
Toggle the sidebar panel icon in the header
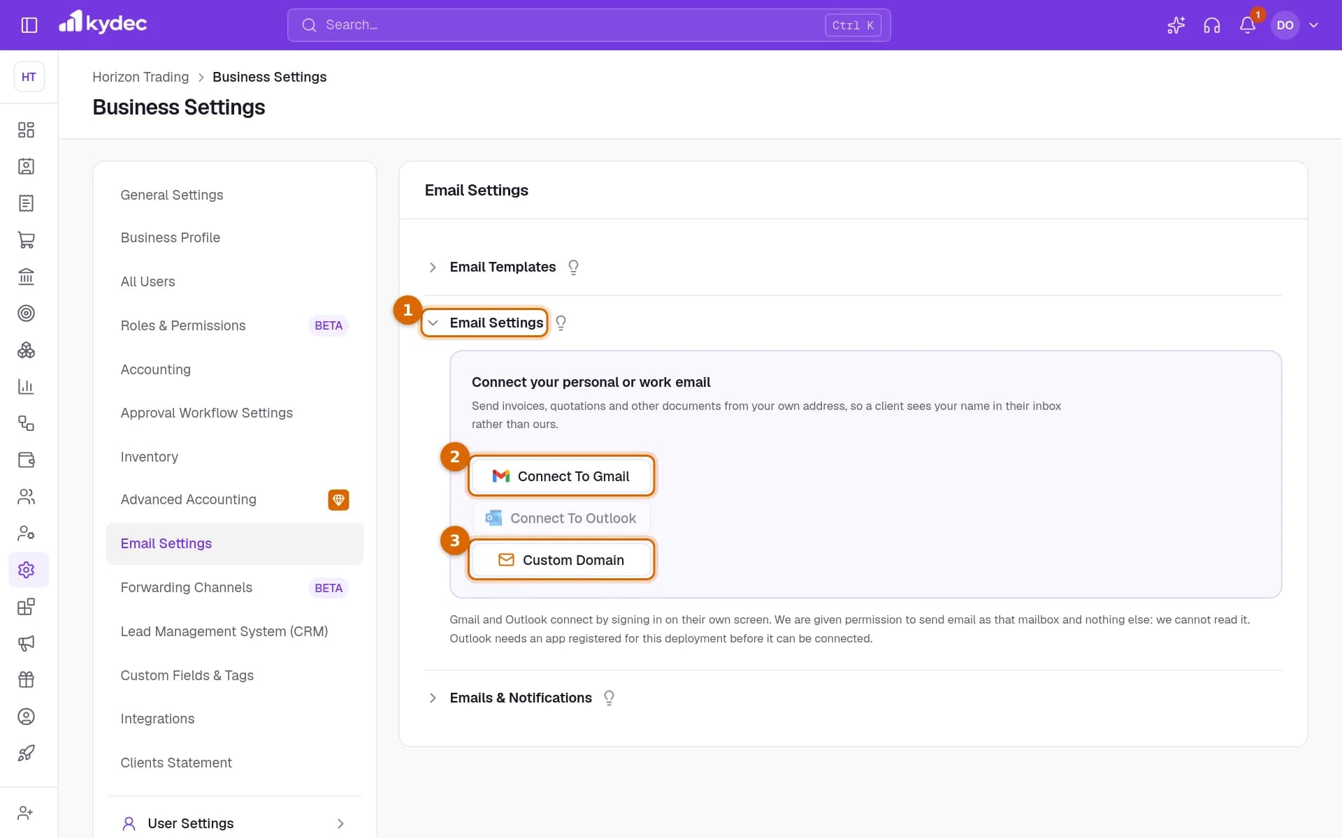pos(29,25)
